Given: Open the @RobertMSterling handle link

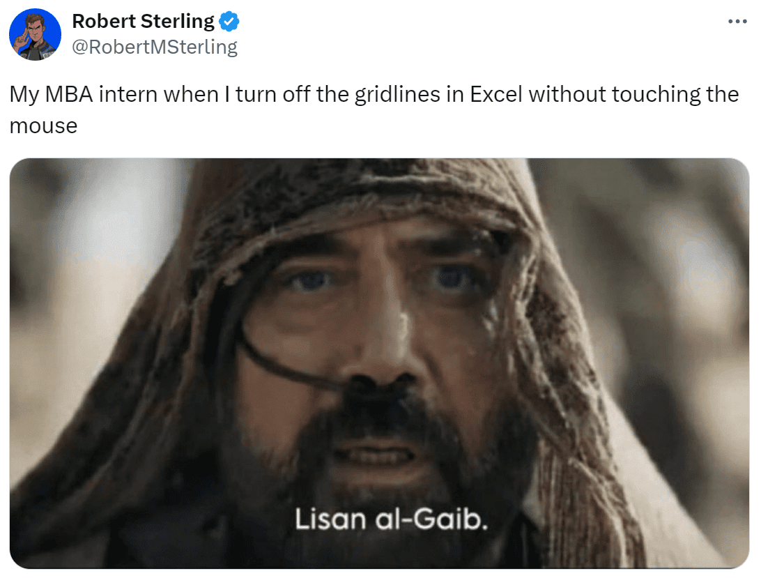Looking at the screenshot, I should [154, 47].
